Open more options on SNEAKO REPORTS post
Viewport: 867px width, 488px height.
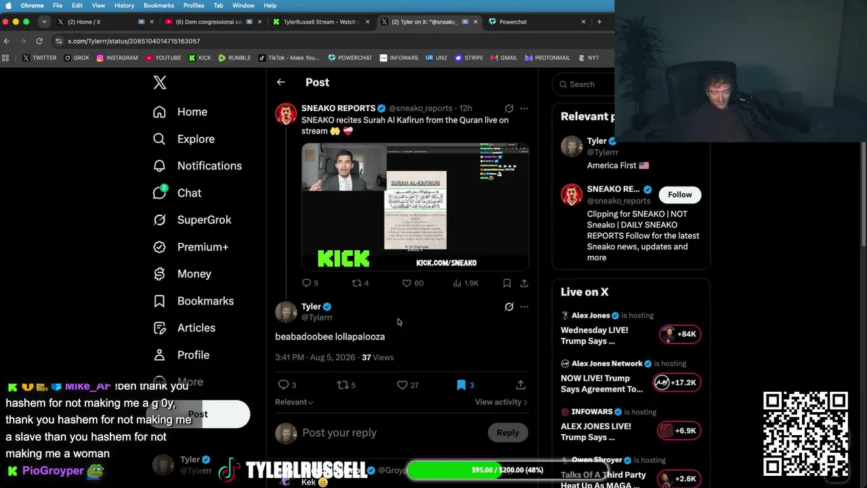tap(524, 108)
